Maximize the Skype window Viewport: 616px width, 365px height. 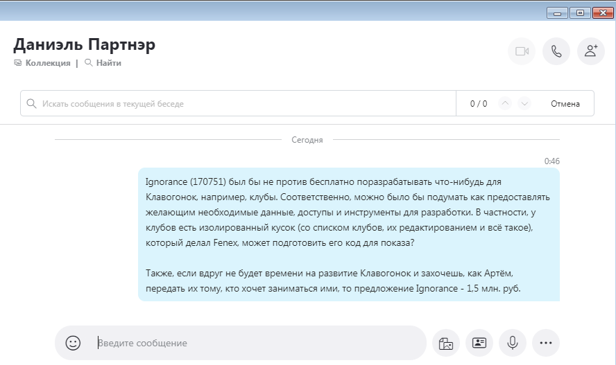[580, 12]
